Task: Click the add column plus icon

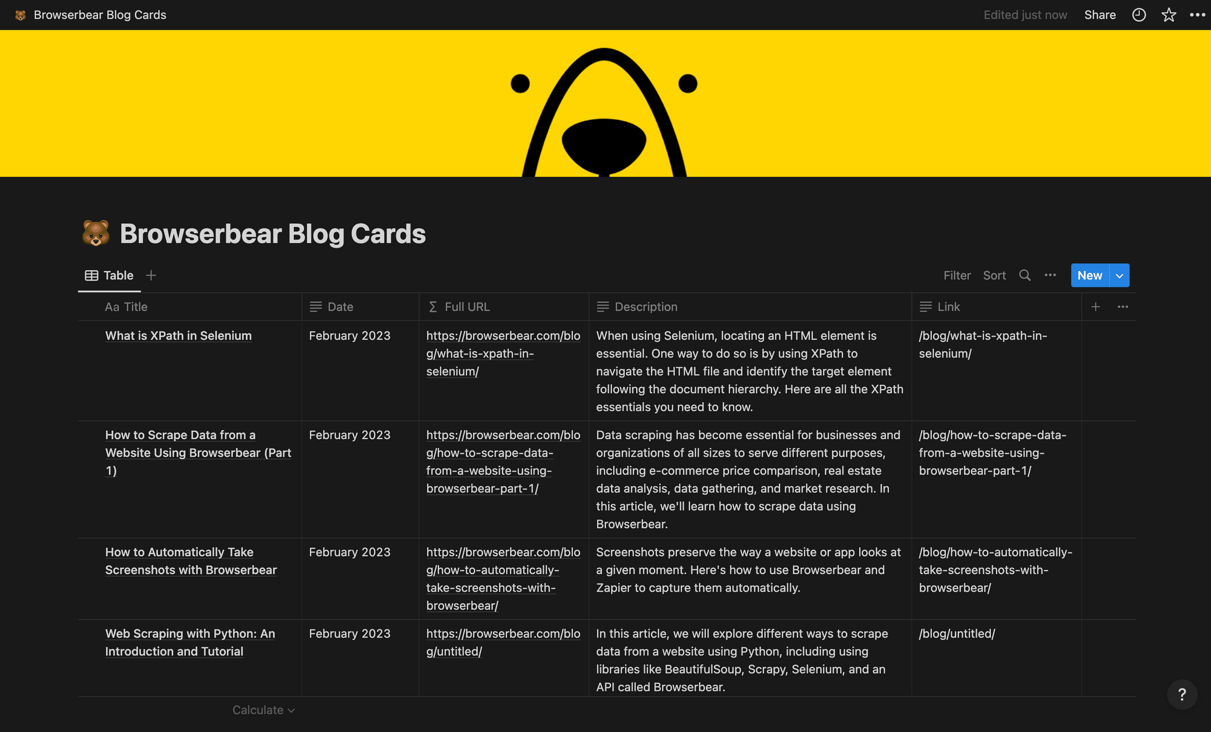Action: coord(1095,306)
